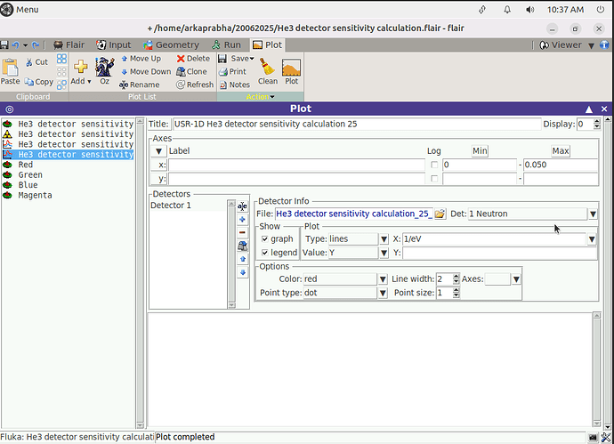Increase Point size with stepper
Screen dimensions: 614x444
point(456,290)
